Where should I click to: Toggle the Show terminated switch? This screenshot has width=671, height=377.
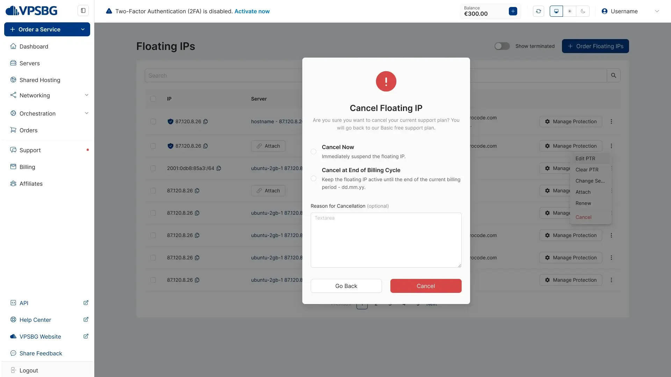click(502, 46)
